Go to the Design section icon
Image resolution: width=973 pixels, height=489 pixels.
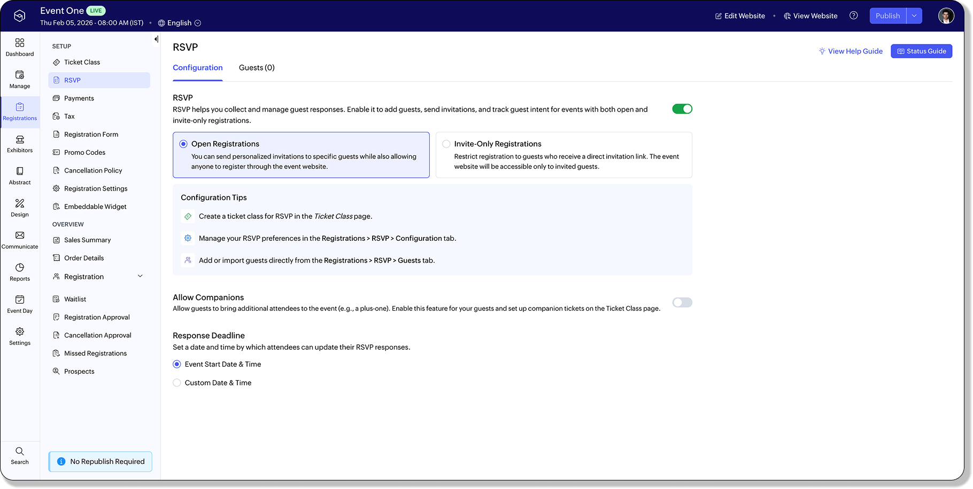(x=20, y=203)
